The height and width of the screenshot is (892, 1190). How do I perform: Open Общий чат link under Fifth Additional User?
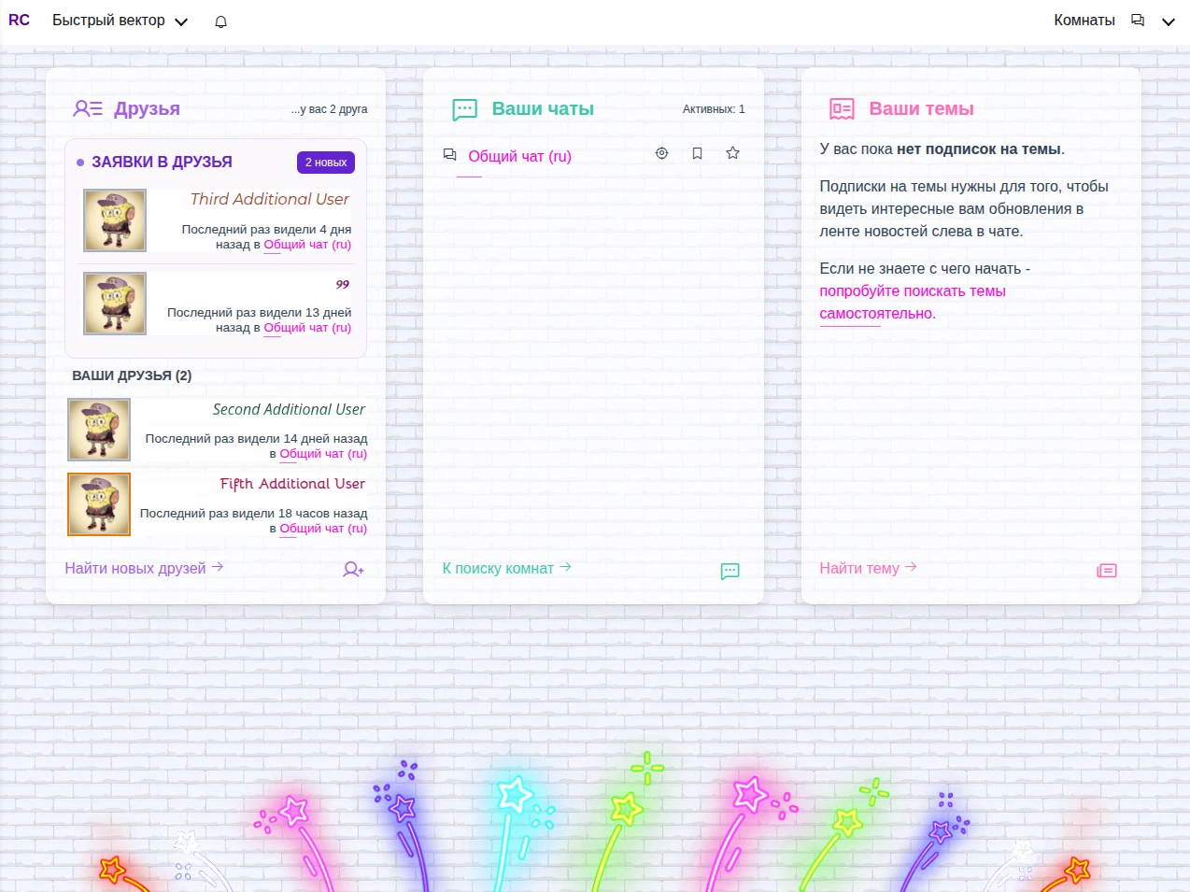coord(323,529)
